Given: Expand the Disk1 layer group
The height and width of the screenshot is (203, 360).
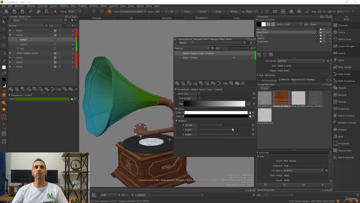Looking at the screenshot, I should tap(10, 30).
